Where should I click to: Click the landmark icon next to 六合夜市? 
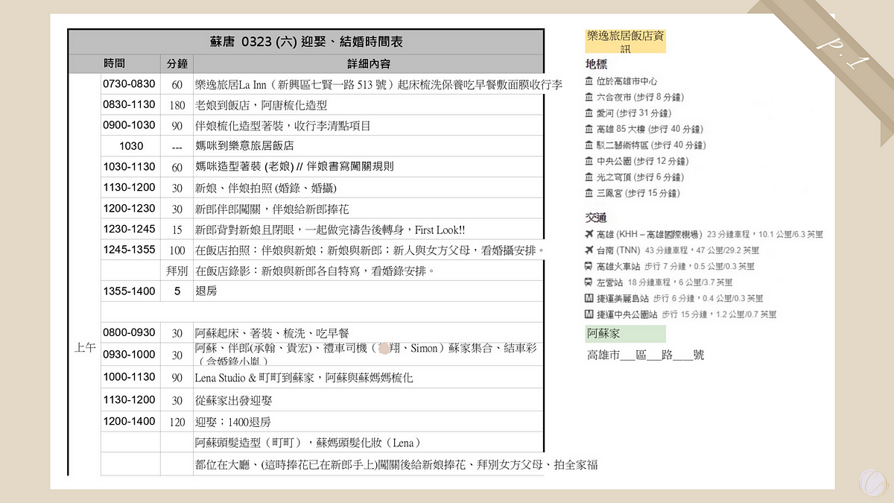tap(589, 97)
